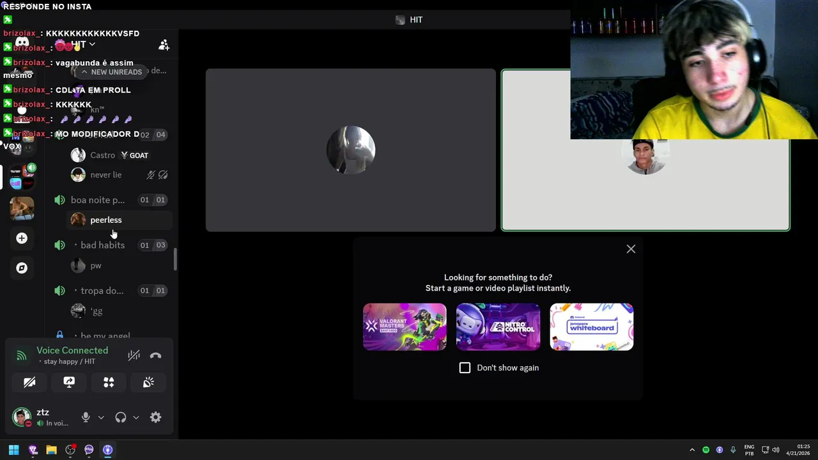Select the left participant video tile
The height and width of the screenshot is (460, 818).
[351, 150]
